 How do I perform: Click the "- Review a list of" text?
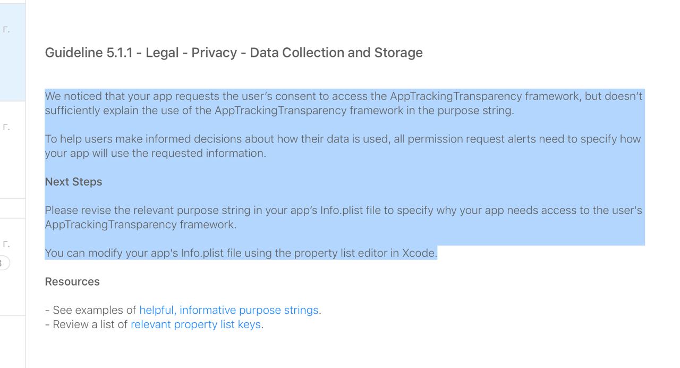point(87,324)
